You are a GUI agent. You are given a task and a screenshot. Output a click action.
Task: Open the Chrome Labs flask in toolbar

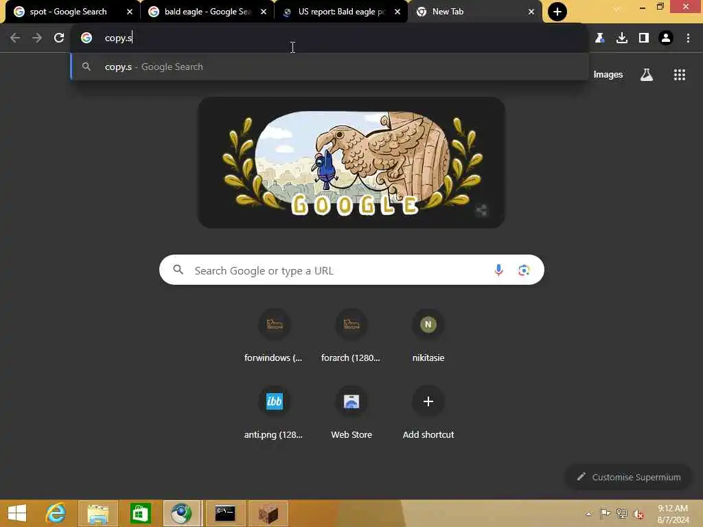tap(600, 38)
